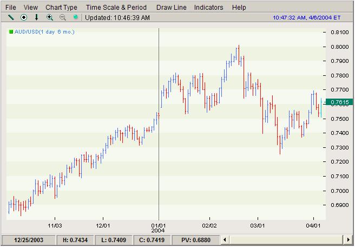Expand the Time Scale & Period menu

[116, 8]
